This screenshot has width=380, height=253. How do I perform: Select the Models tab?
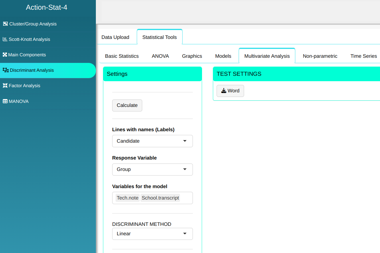[x=223, y=56]
